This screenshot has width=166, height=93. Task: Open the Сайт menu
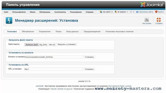[x=6, y=12]
